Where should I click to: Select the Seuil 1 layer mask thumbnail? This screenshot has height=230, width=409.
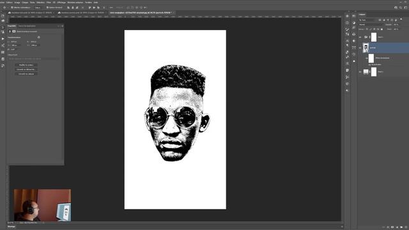point(374,37)
